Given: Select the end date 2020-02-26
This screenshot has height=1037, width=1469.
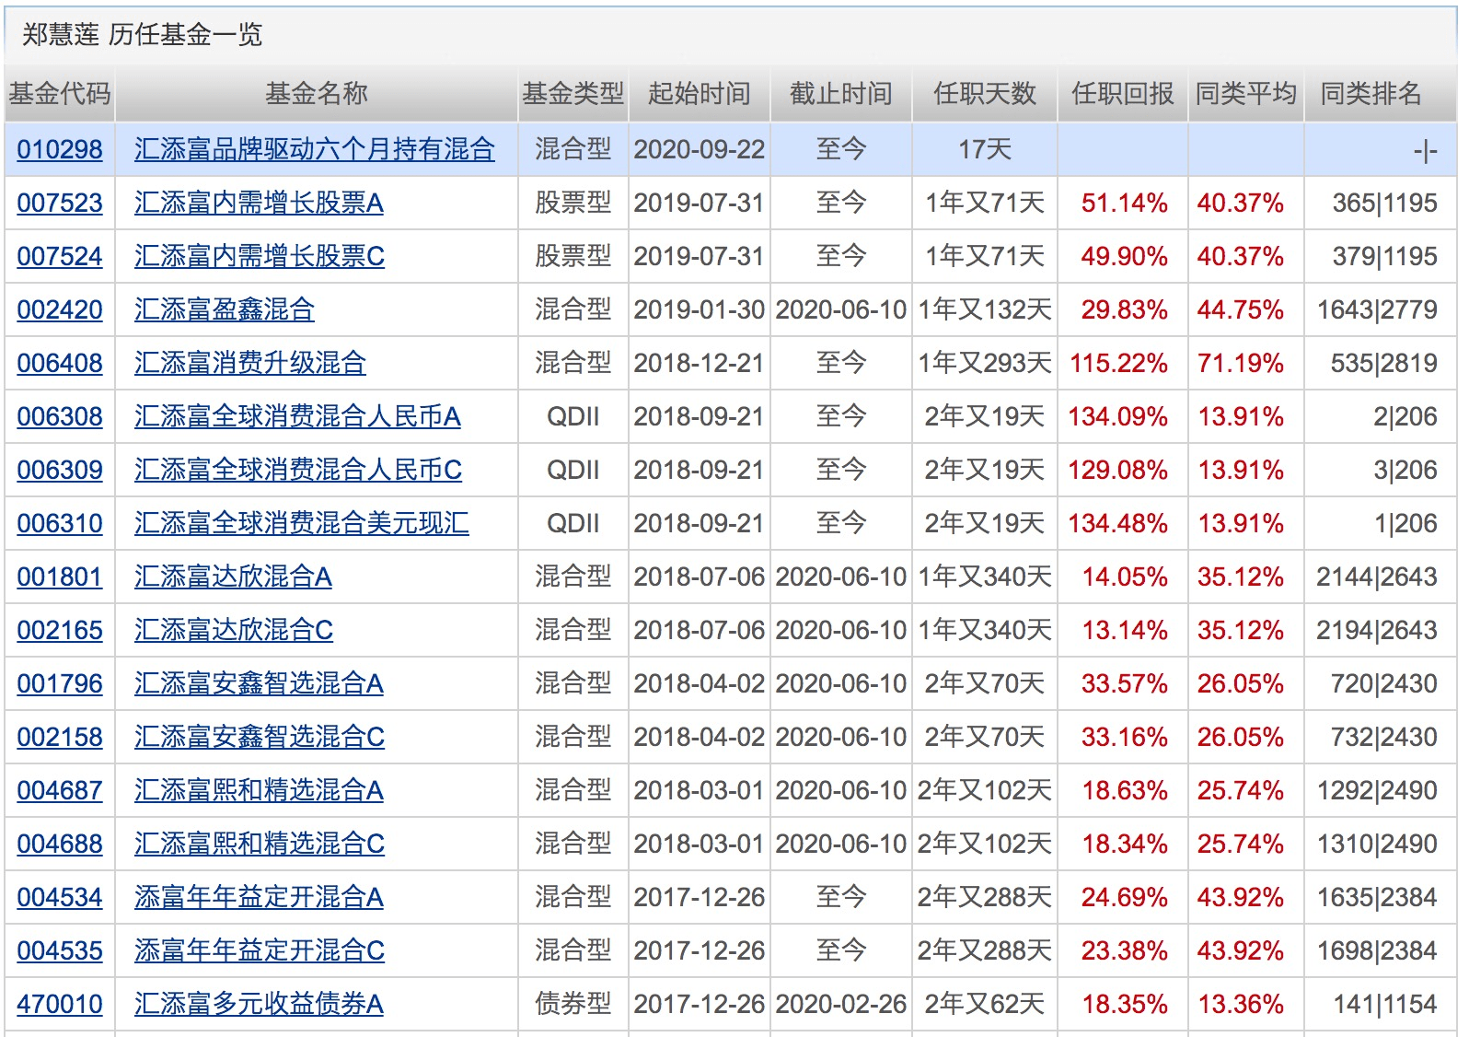Looking at the screenshot, I should point(841,1004).
